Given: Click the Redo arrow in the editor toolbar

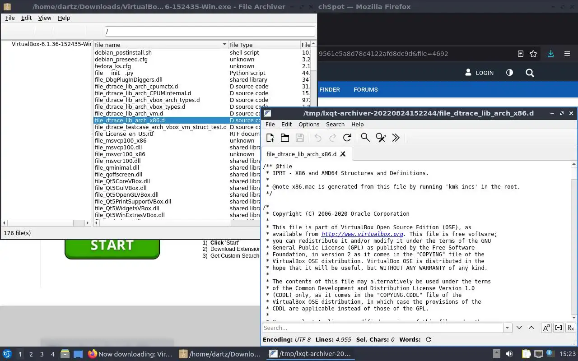Looking at the screenshot, I should 333,138.
